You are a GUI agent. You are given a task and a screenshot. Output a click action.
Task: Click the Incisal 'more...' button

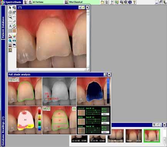pos(105,132)
